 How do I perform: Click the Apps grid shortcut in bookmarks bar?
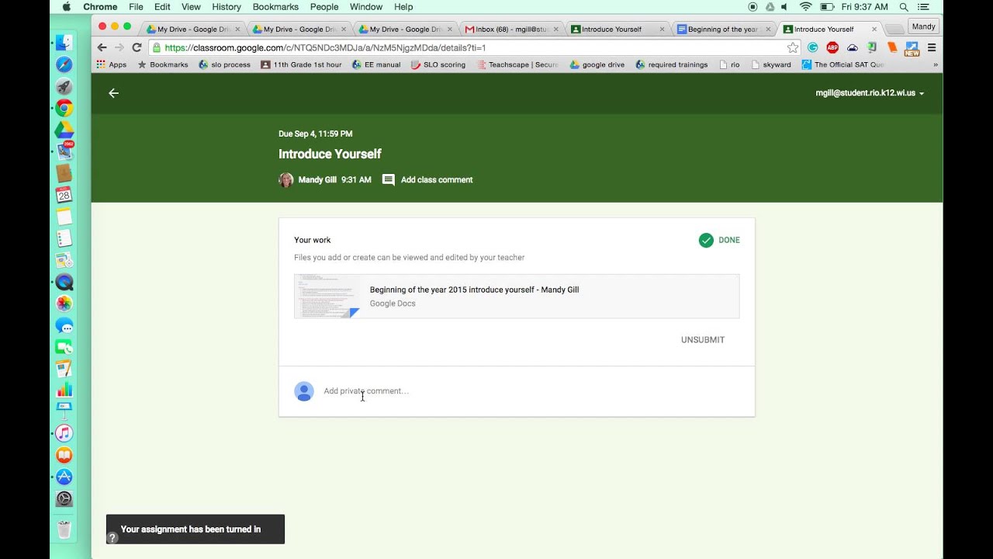click(111, 64)
